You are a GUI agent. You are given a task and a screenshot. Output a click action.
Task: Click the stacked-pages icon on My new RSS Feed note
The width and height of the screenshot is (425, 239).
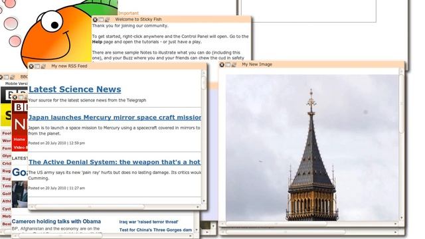tap(43, 66)
